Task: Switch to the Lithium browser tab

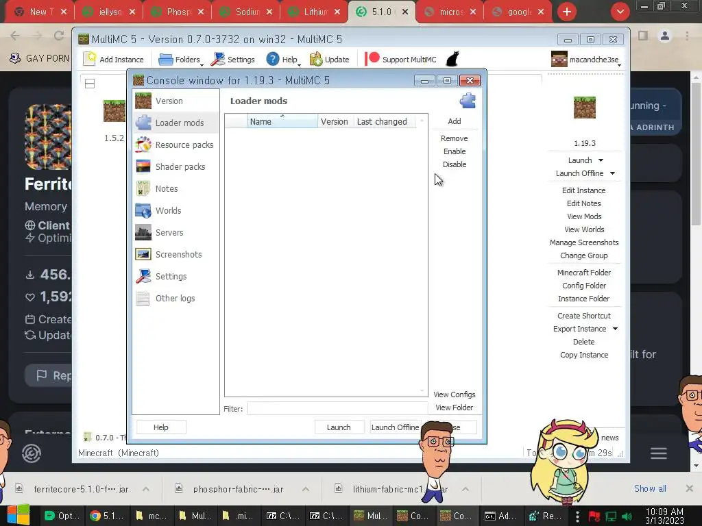Action: pos(314,12)
